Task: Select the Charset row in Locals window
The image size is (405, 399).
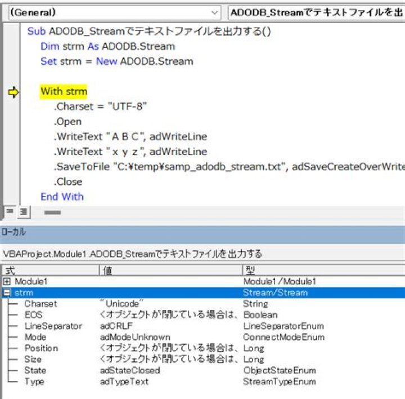Action: (x=203, y=304)
